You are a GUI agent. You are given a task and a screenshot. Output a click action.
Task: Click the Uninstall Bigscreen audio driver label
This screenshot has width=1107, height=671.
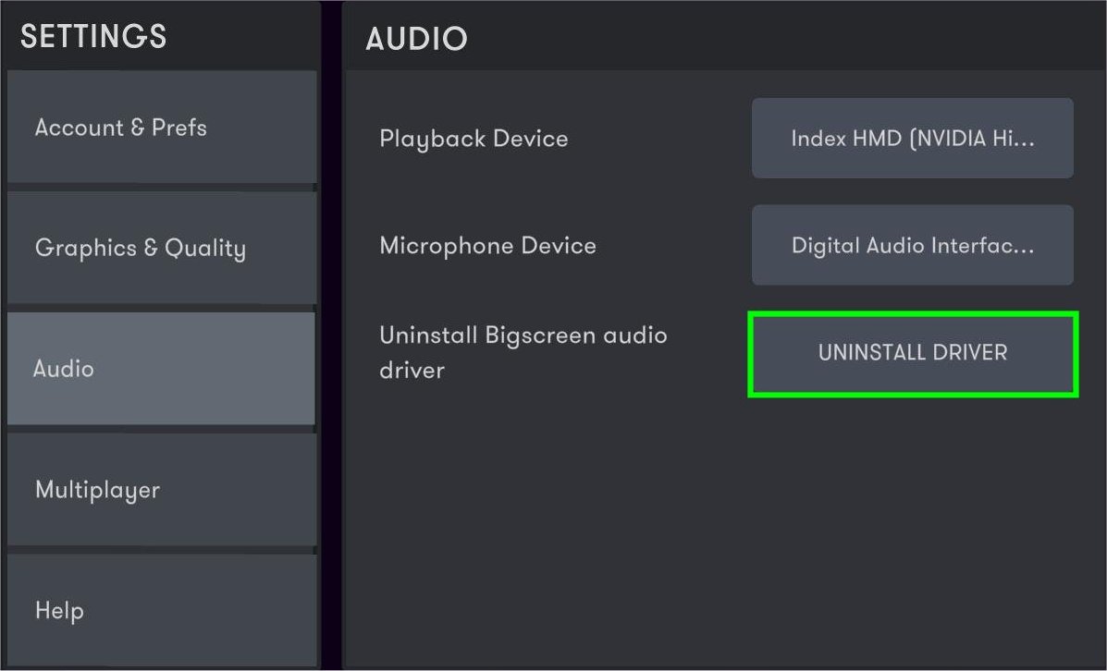pyautogui.click(x=523, y=352)
